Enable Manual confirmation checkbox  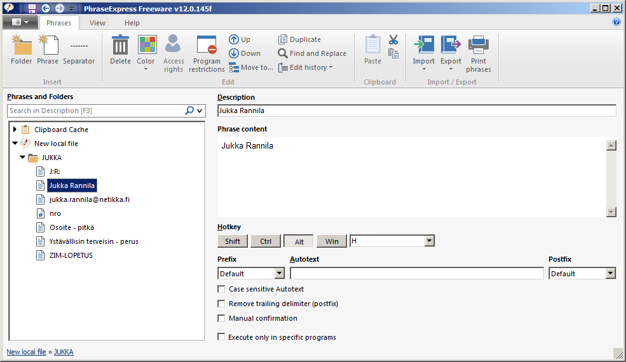(x=221, y=318)
